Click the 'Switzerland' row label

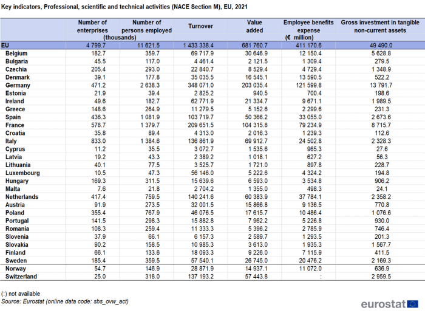[21, 277]
